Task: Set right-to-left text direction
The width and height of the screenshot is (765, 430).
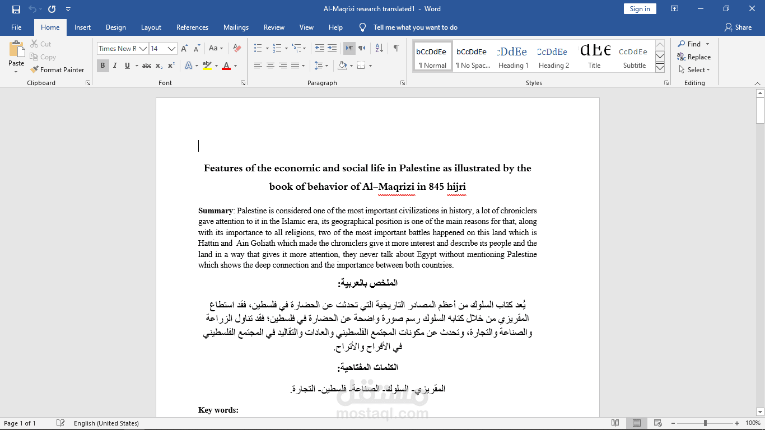Action: (x=362, y=48)
